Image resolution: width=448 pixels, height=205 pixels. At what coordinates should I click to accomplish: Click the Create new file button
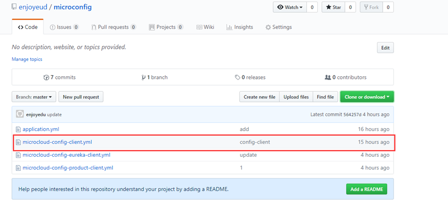(x=259, y=97)
